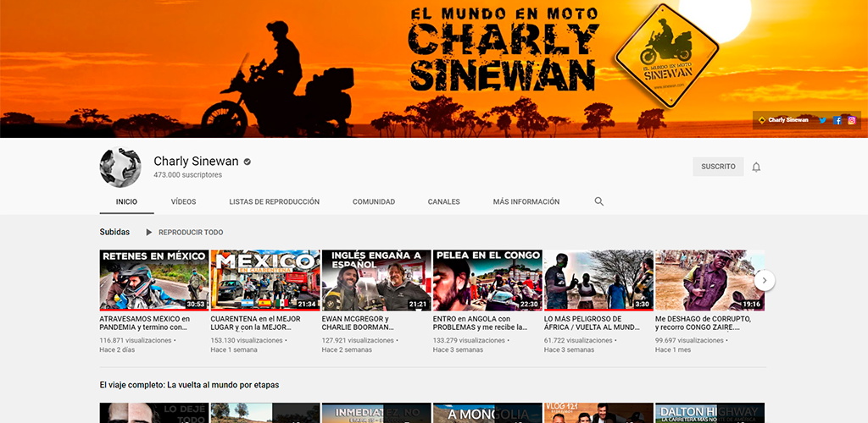Open the Canales tab
The width and height of the screenshot is (868, 423).
(x=444, y=202)
